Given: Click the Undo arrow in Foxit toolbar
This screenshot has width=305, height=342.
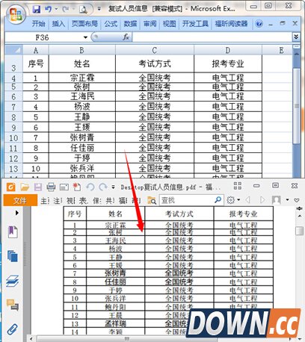Looking at the screenshot, I should point(90,187).
